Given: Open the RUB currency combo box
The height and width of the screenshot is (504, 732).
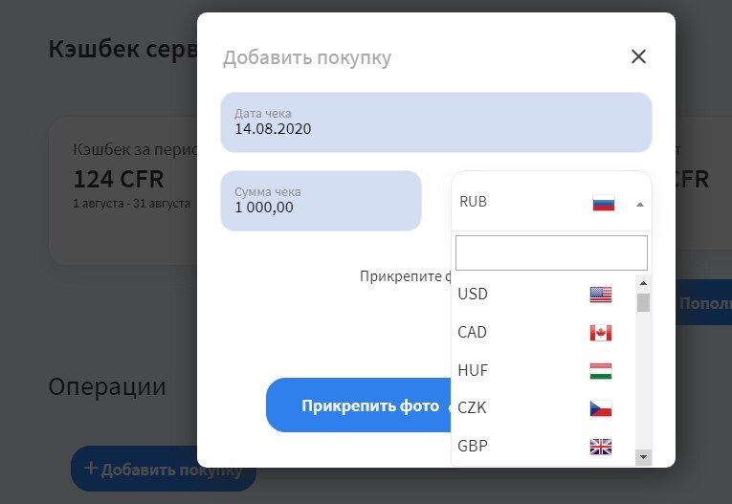Looking at the screenshot, I should click(551, 201).
